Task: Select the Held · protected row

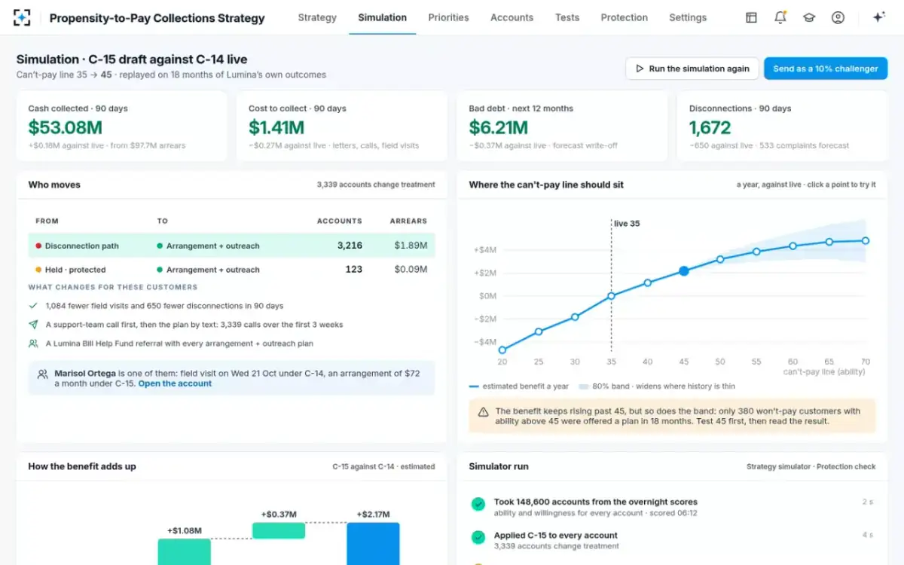Action: pos(231,270)
